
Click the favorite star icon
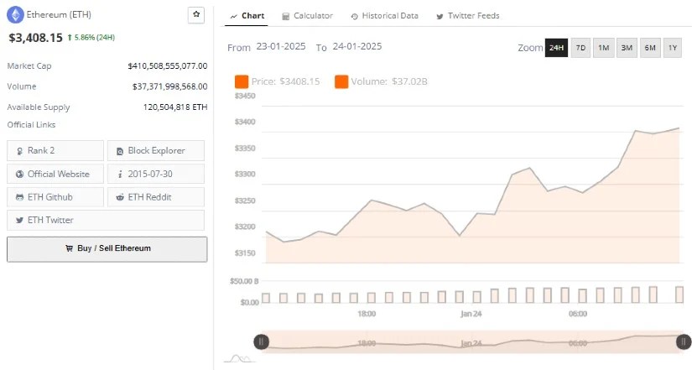coord(196,14)
